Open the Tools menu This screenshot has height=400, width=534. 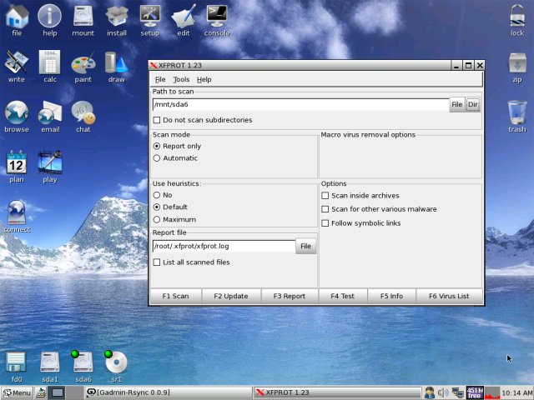(x=181, y=79)
